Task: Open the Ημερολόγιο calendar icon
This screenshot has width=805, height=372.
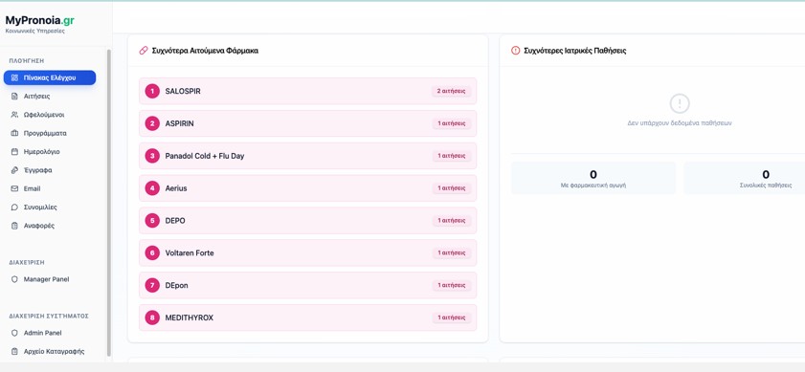Action: (14, 152)
